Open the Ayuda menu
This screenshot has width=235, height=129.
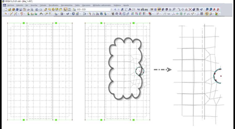pyautogui.click(x=126, y=5)
